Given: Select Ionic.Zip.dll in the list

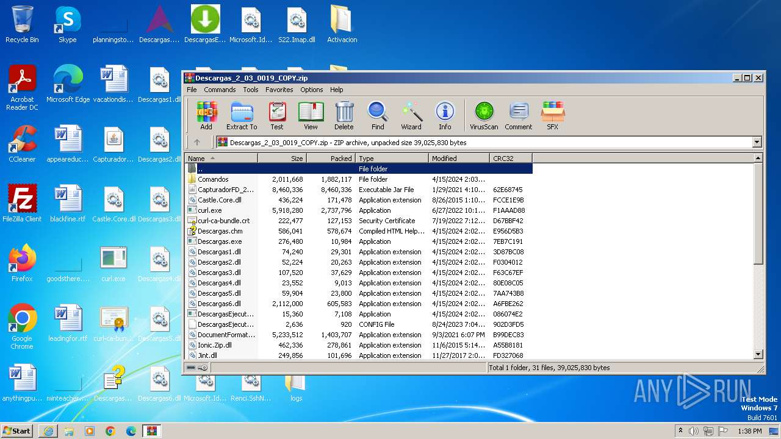Looking at the screenshot, I should pos(359,345).
